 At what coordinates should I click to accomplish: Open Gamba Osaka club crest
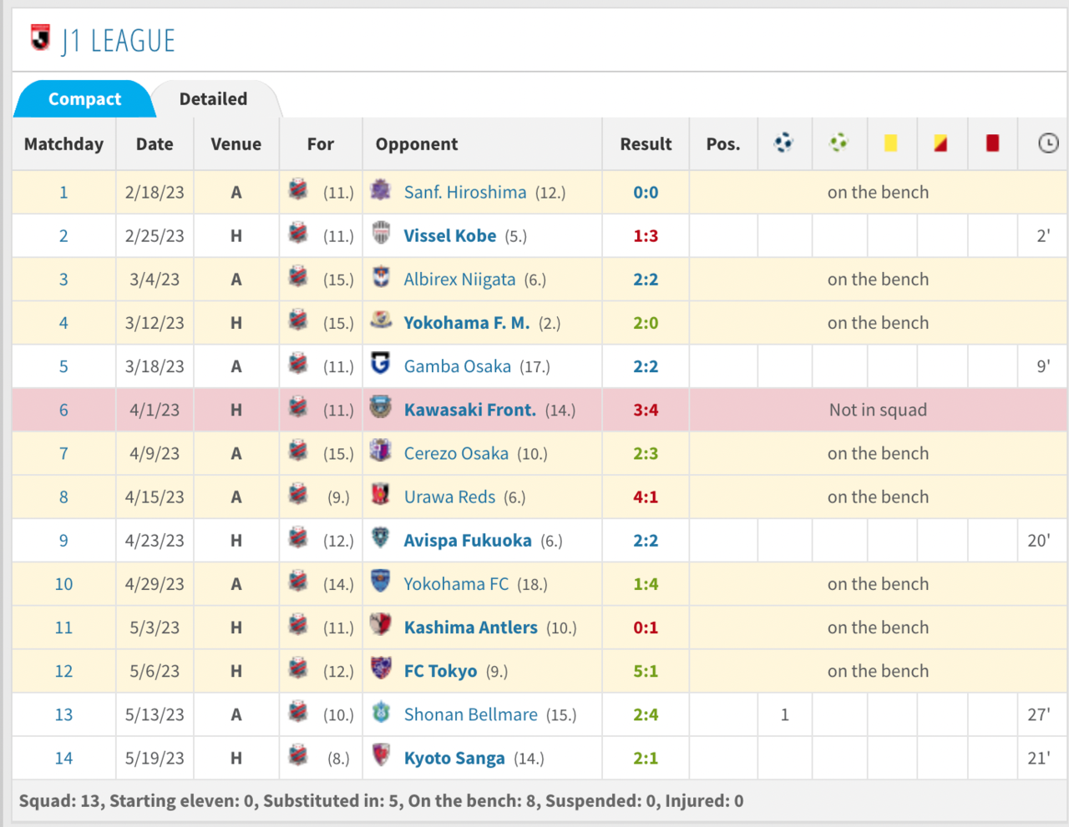381,363
